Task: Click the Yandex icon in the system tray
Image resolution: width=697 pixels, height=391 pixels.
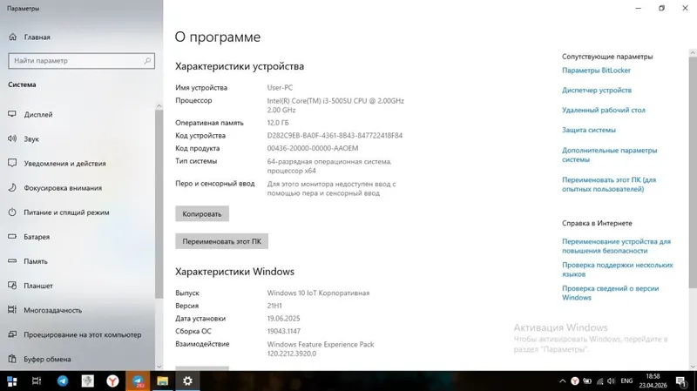Action: 575,381
